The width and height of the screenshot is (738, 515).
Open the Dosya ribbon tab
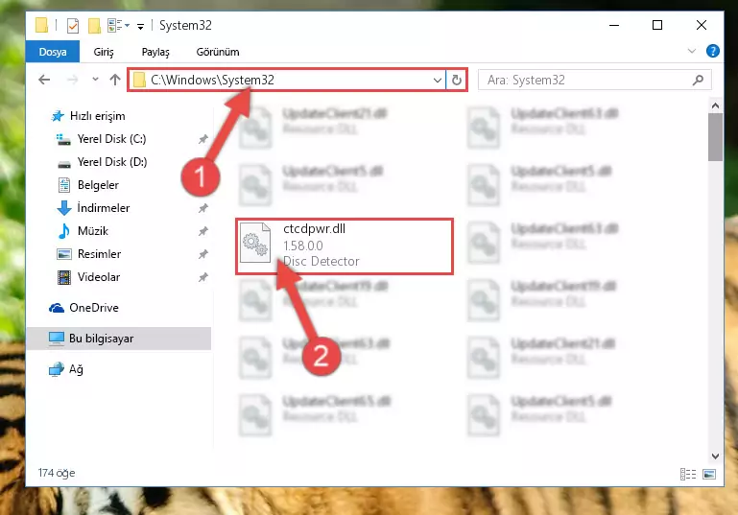pos(53,52)
